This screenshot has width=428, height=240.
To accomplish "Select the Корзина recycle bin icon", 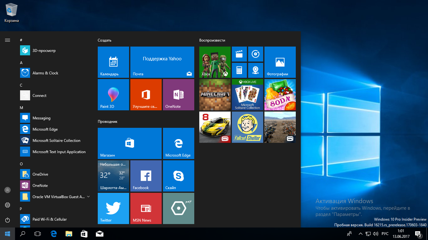I will click(x=12, y=13).
